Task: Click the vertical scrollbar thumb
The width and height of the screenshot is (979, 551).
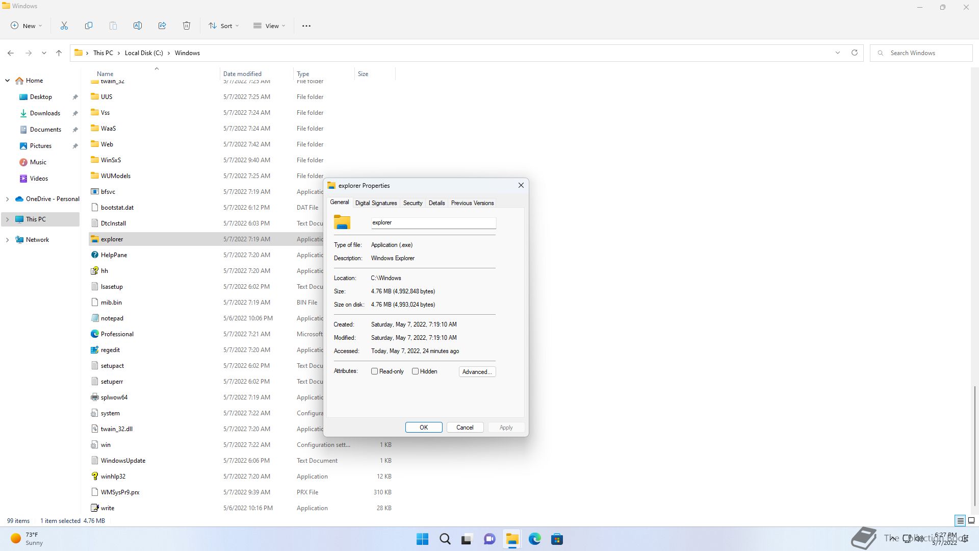Action: pyautogui.click(x=974, y=446)
